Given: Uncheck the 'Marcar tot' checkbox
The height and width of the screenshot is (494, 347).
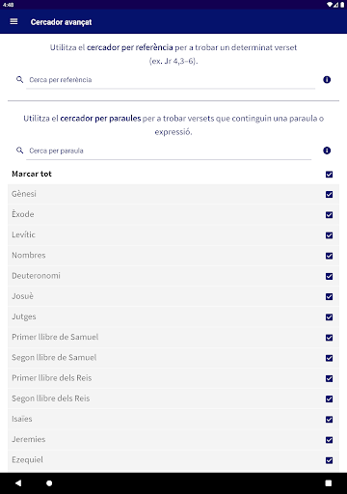Looking at the screenshot, I should [x=329, y=175].
